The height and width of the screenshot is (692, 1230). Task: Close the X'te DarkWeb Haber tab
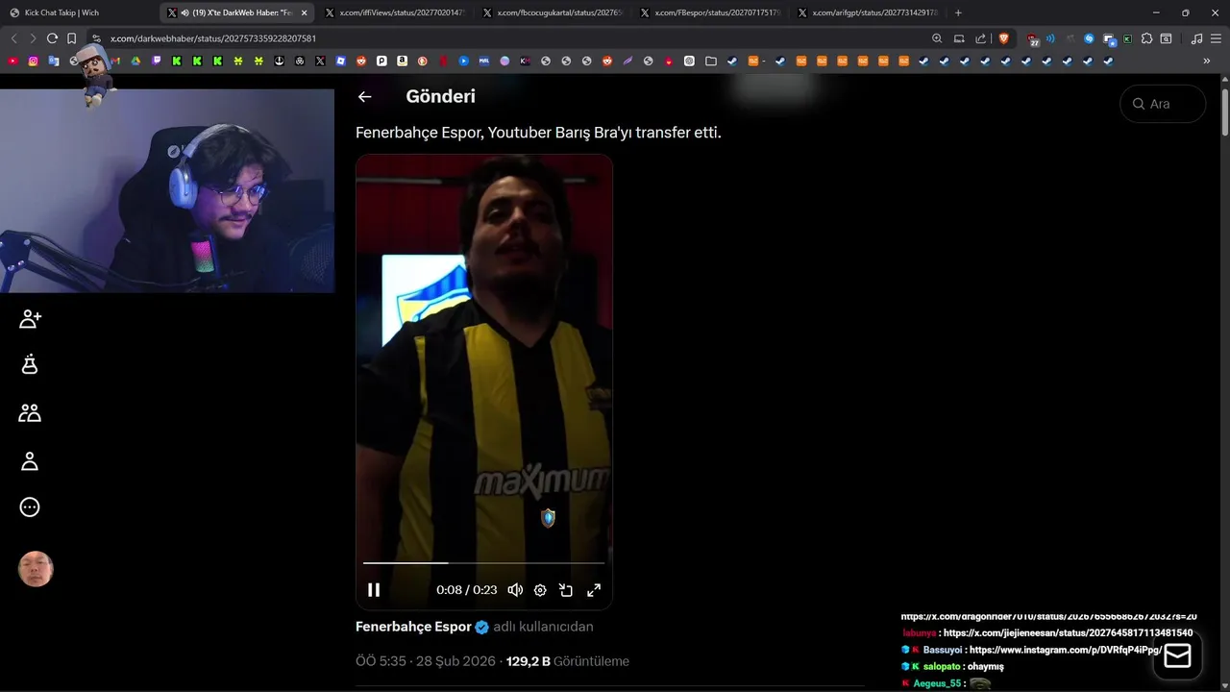click(304, 12)
